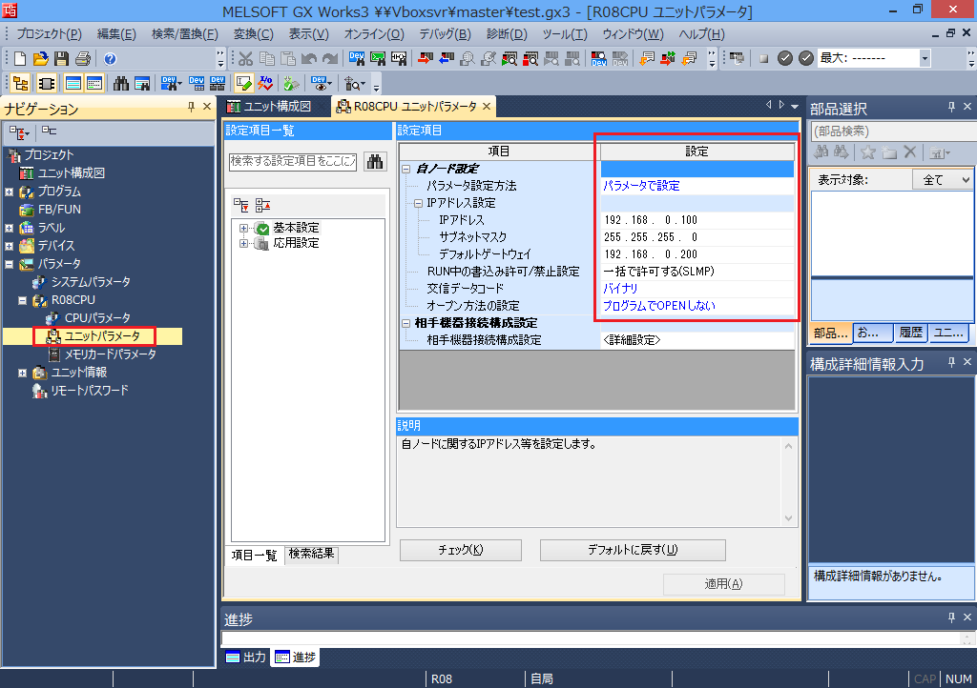977x688 pixels.
Task: Save the project with the floppy disk icon
Action: click(x=61, y=58)
